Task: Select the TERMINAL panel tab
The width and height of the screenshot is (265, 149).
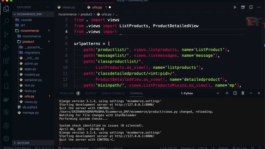Action: [x=136, y=93]
